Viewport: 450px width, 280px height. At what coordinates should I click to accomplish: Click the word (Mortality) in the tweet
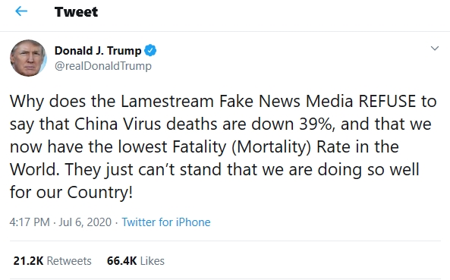coord(271,147)
